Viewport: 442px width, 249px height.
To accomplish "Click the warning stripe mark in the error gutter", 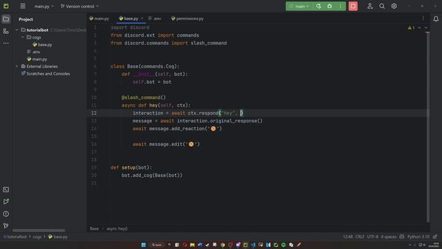I will pos(427,33).
